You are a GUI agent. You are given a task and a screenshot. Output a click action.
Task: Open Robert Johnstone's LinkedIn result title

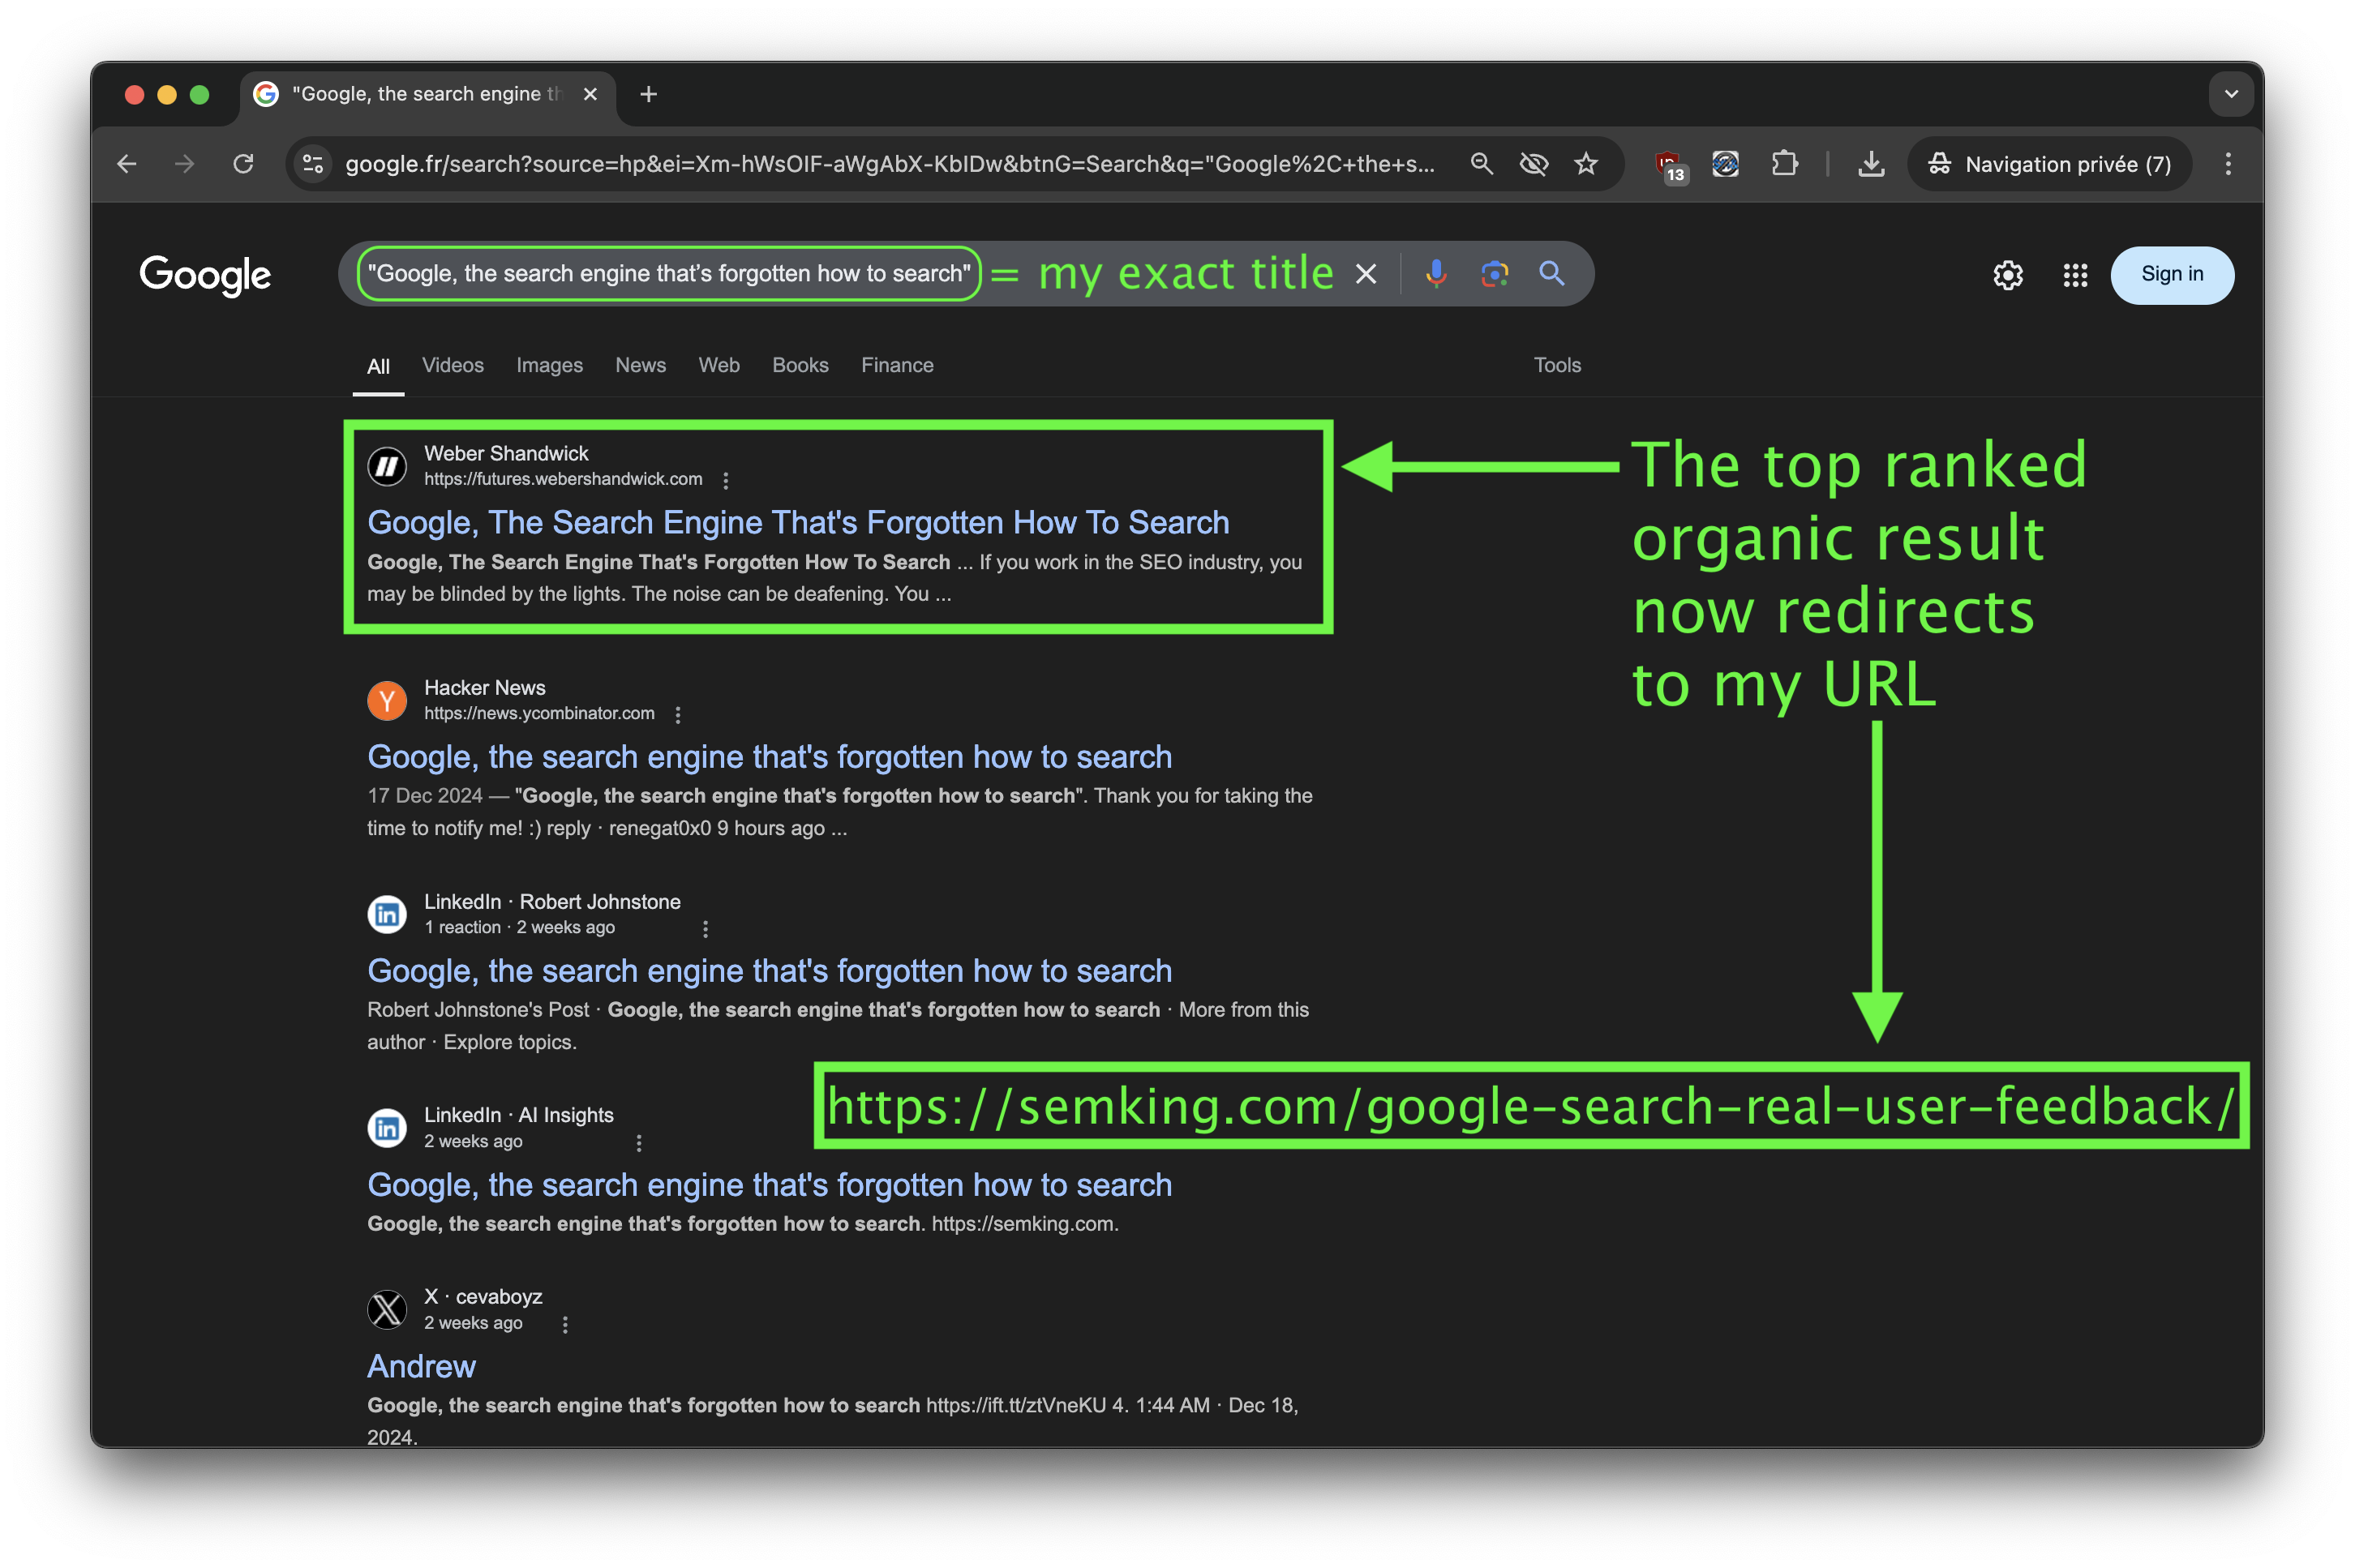770,971
